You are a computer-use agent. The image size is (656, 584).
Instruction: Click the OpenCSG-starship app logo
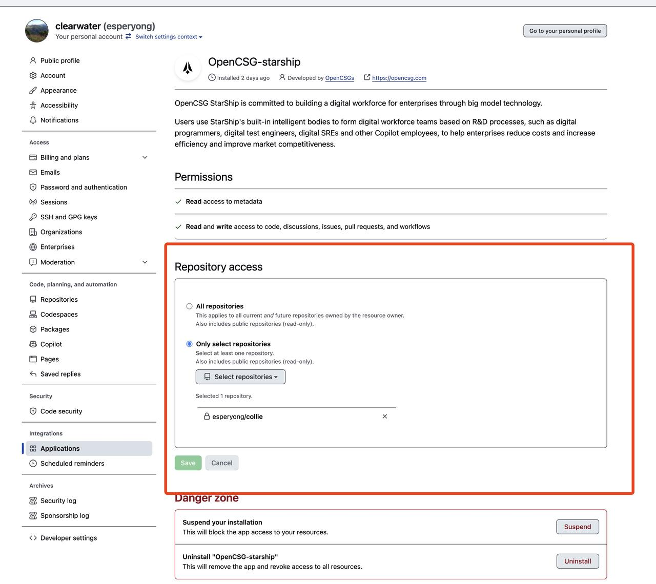pyautogui.click(x=188, y=67)
